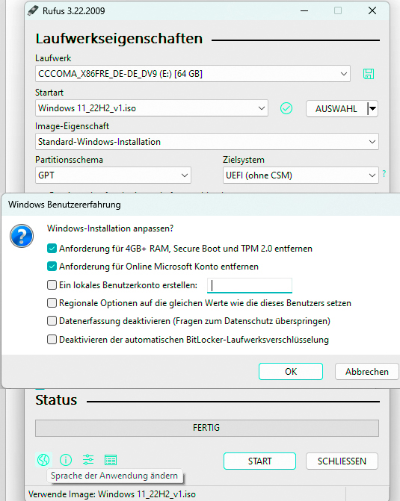Click the local account name input field

250,285
